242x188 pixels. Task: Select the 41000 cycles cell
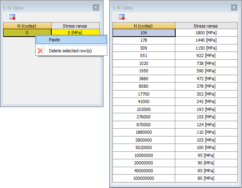[x=144, y=101]
